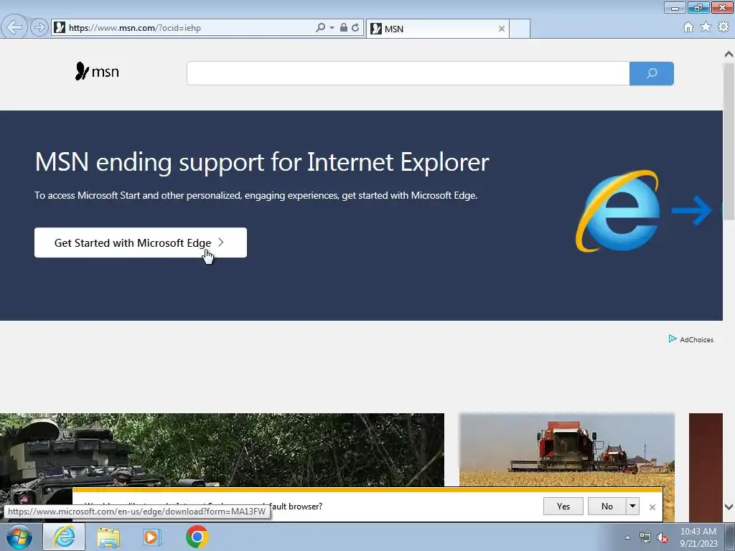Click the Internet Explorer logo graphic
Image resolution: width=735 pixels, height=551 pixels.
[618, 211]
